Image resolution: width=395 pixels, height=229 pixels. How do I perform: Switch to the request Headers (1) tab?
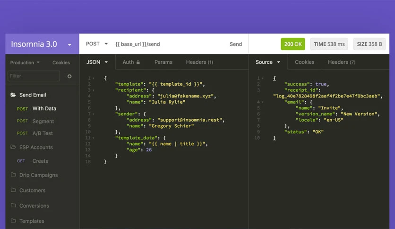tap(199, 62)
